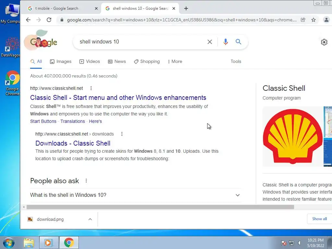This screenshot has height=249, width=332.
Task: Click Show all downloads button
Action: (x=319, y=219)
